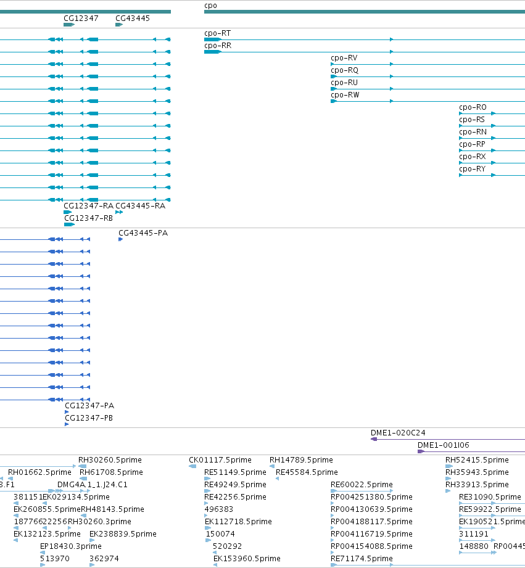This screenshot has width=525, height=568.
Task: Open CDS feature CG12347-PA
Action: (x=89, y=405)
